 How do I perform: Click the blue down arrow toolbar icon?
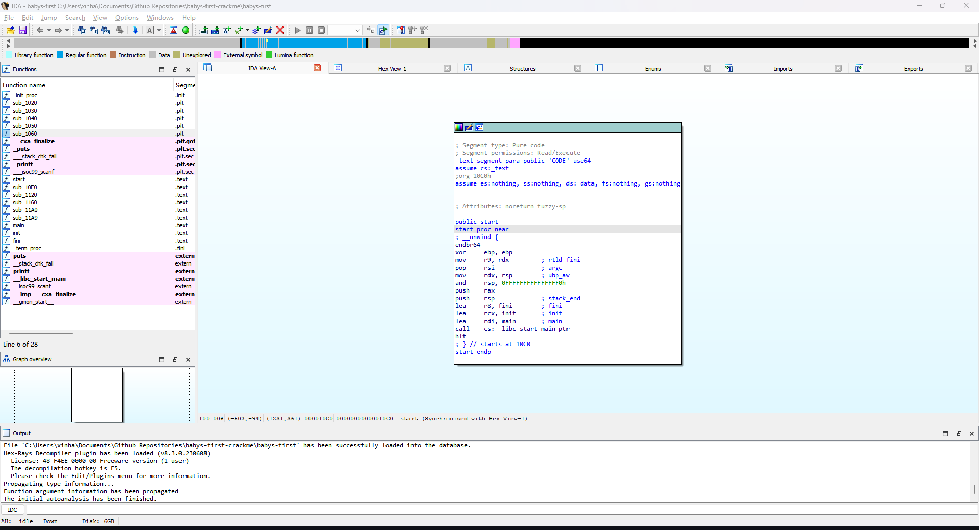pos(135,31)
